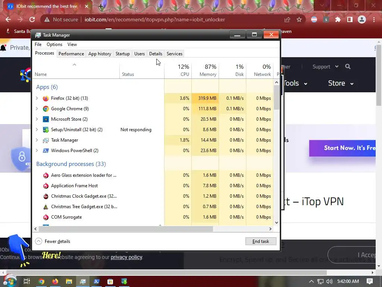Switch to the Services tab
Screen dimensions: 382x287
(175, 54)
